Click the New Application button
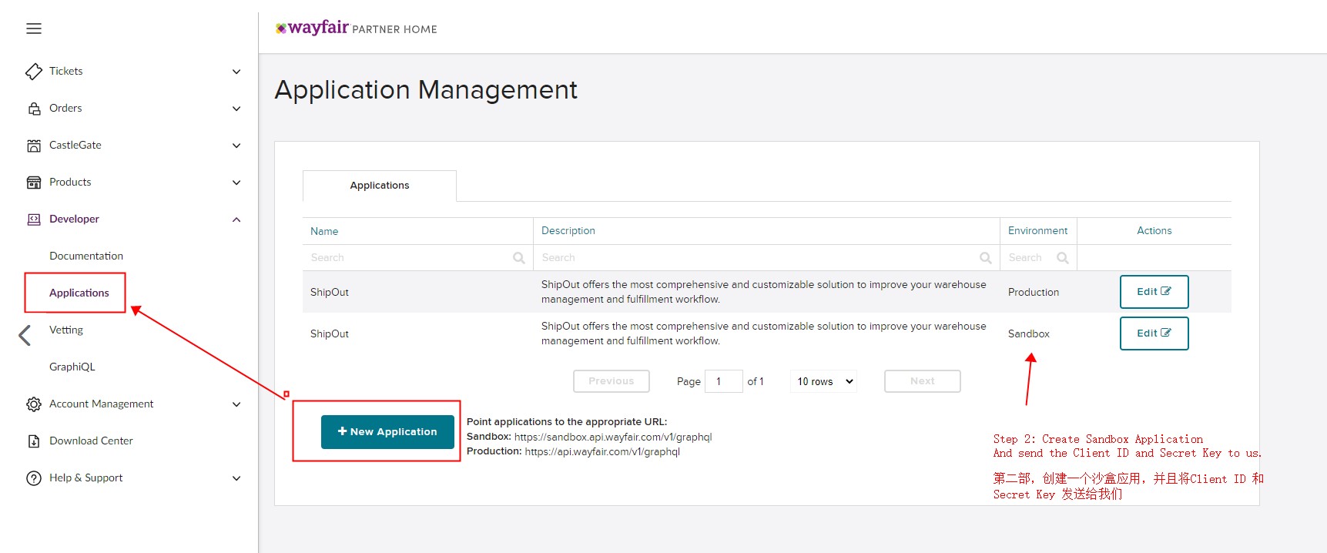 coord(387,431)
